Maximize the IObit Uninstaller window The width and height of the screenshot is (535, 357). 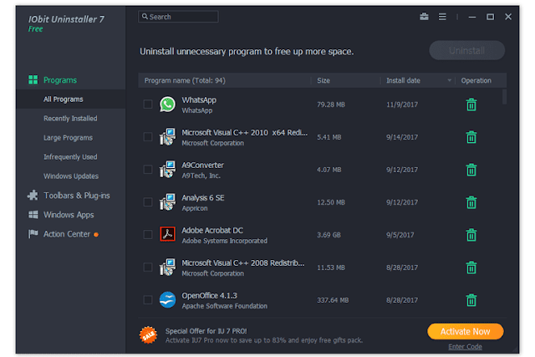click(491, 17)
